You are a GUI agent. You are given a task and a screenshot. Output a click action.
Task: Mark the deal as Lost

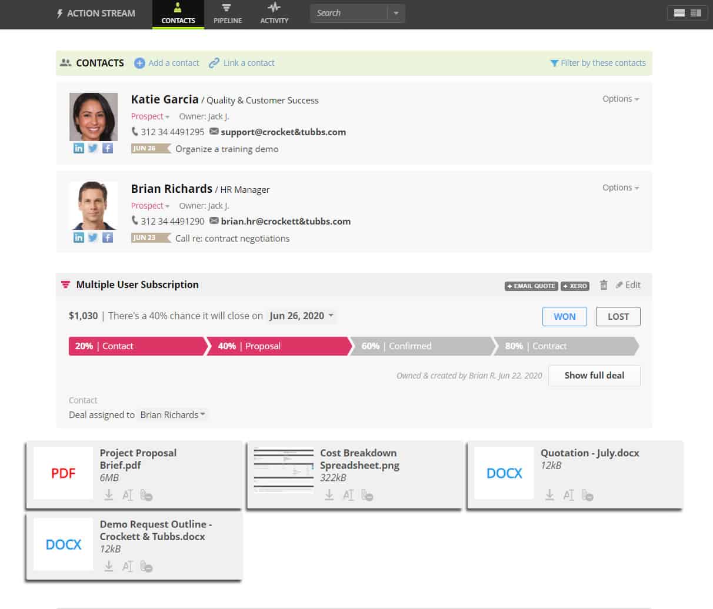point(618,316)
